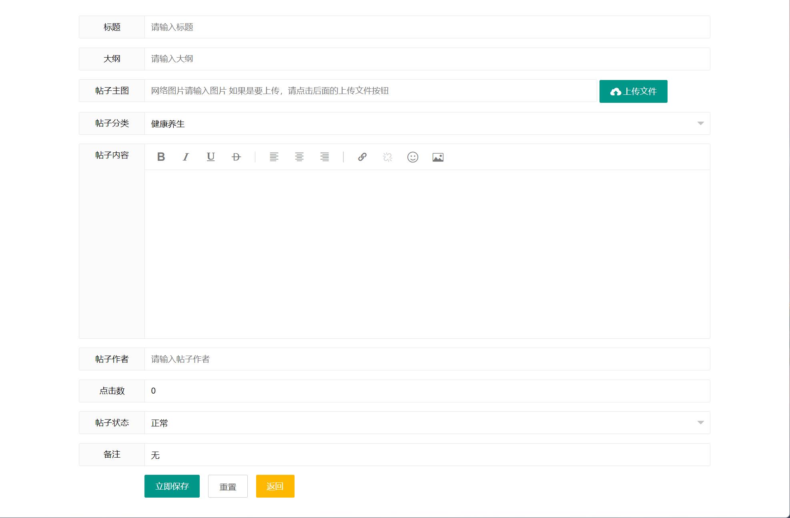Apply strikethrough formatting
Image resolution: width=790 pixels, height=518 pixels.
point(235,157)
